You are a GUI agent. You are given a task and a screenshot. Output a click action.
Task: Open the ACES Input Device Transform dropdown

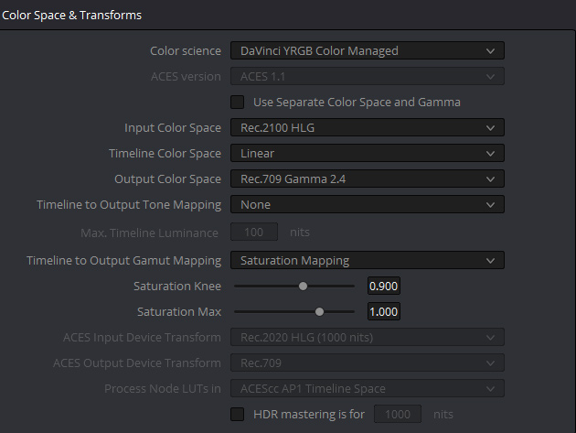(368, 338)
